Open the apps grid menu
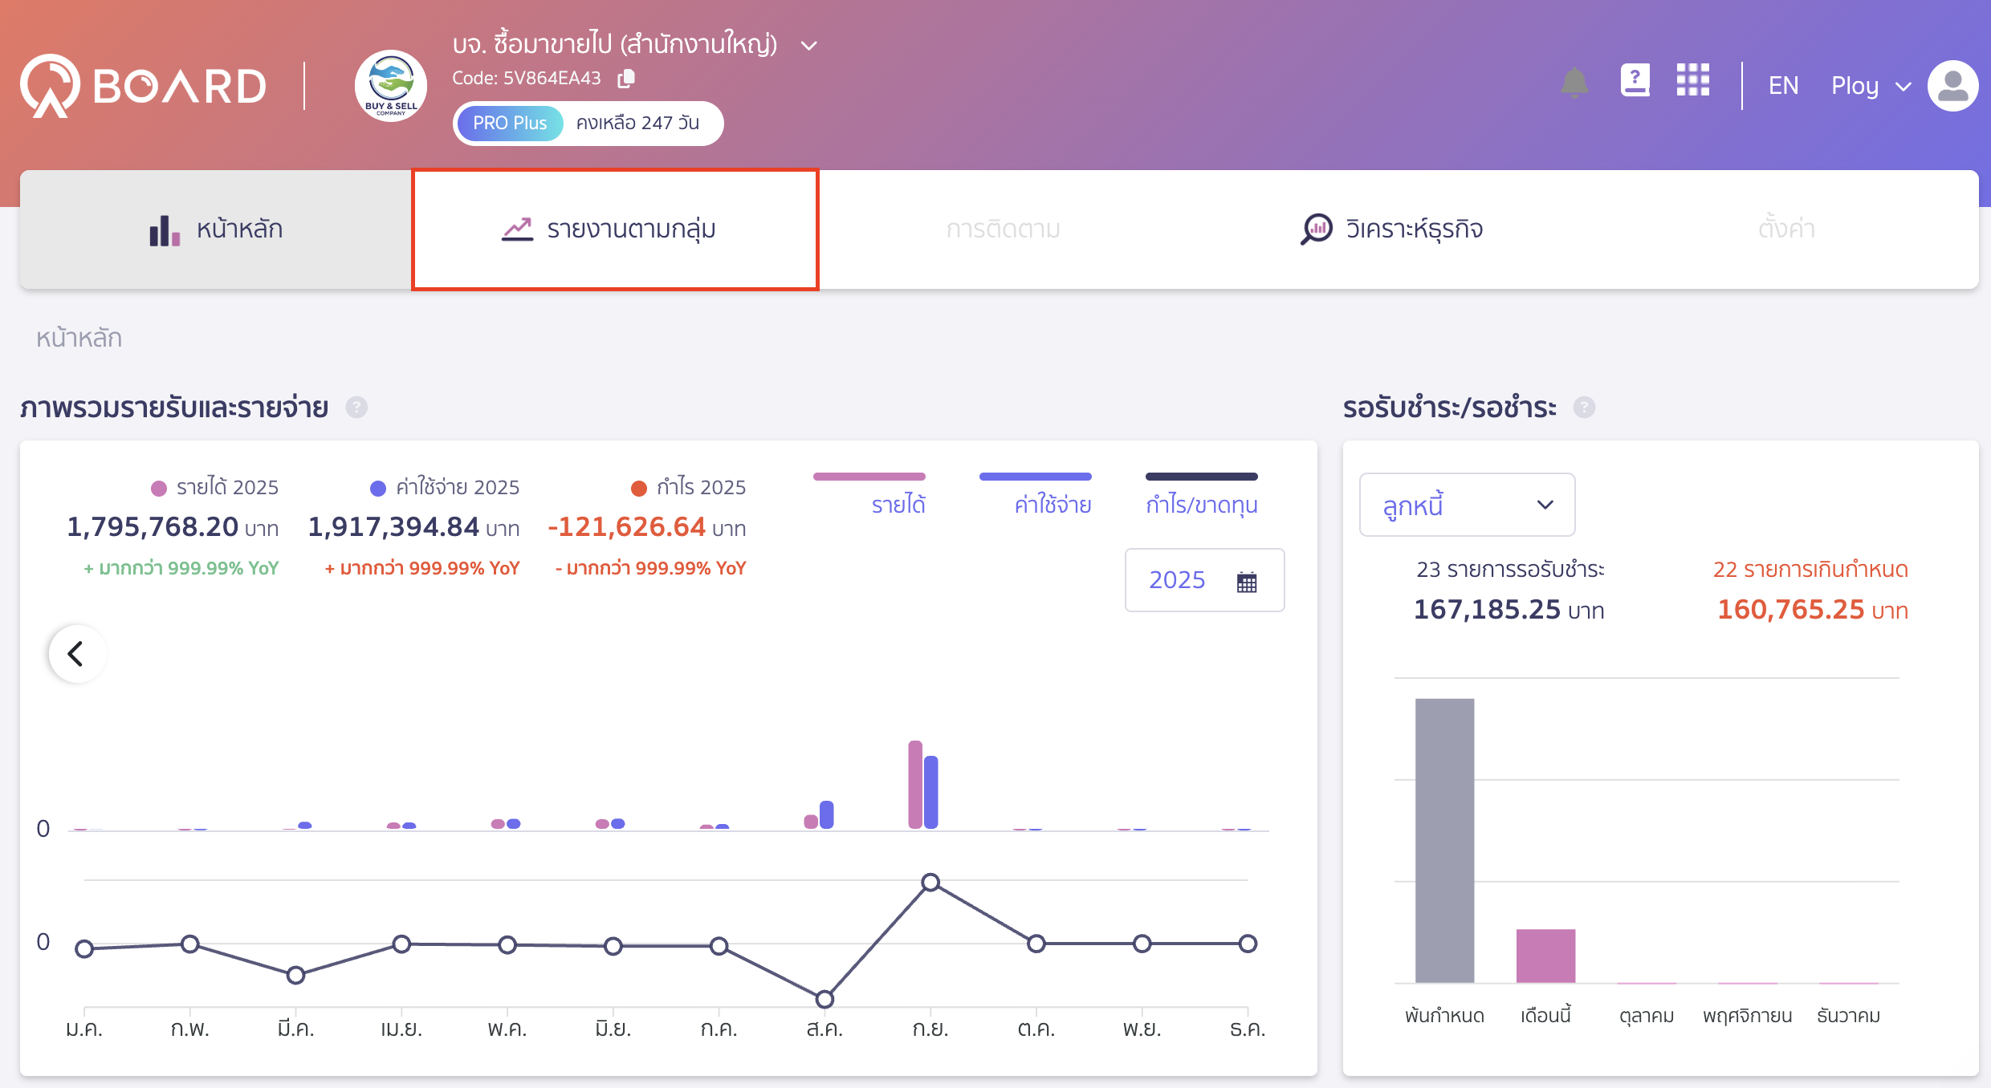This screenshot has height=1088, width=1991. click(x=1694, y=81)
